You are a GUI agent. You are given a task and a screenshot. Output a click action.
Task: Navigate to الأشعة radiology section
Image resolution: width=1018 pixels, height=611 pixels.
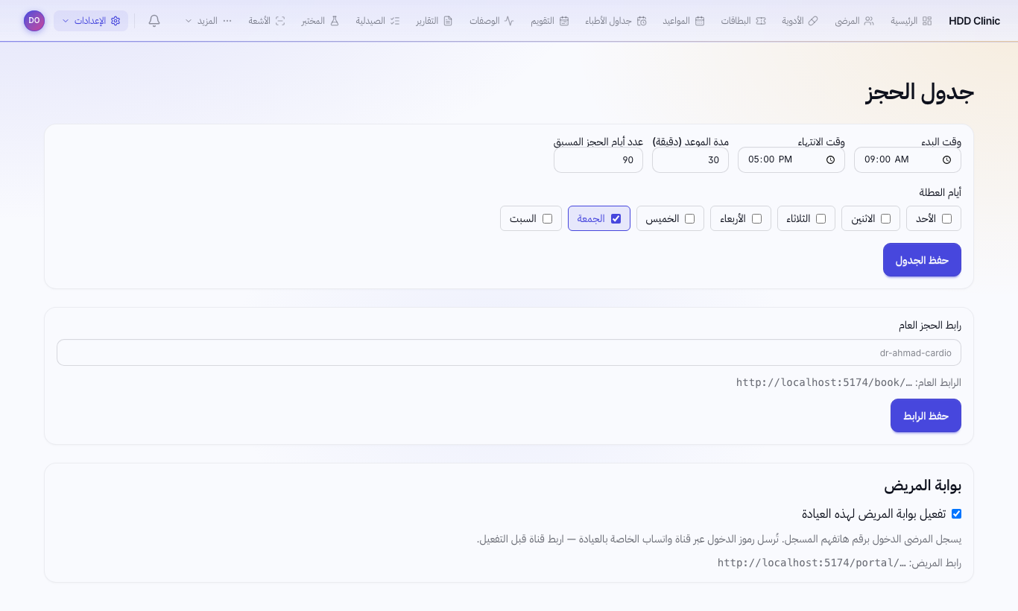click(x=267, y=21)
